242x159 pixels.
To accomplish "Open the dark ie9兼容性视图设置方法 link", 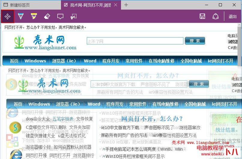I will [174, 135].
